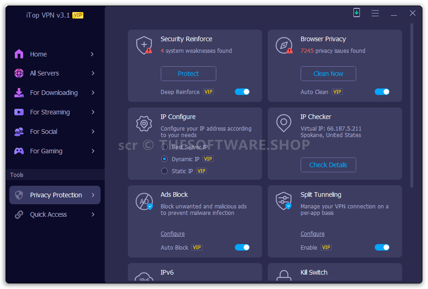Open the Ads Block Configure link
Screen dimensions: 428x289
[x=172, y=234]
